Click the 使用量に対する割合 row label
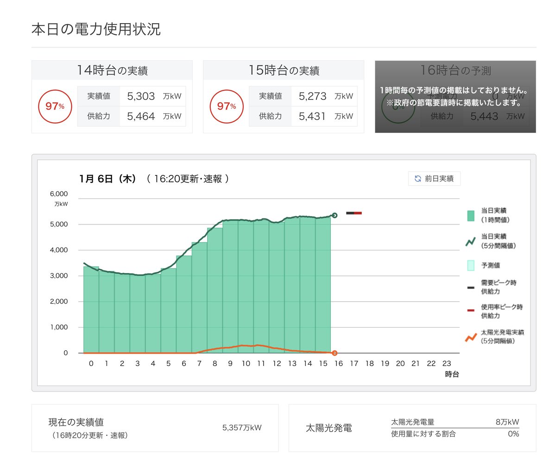Screen dimensions: 556x472 coord(423,434)
